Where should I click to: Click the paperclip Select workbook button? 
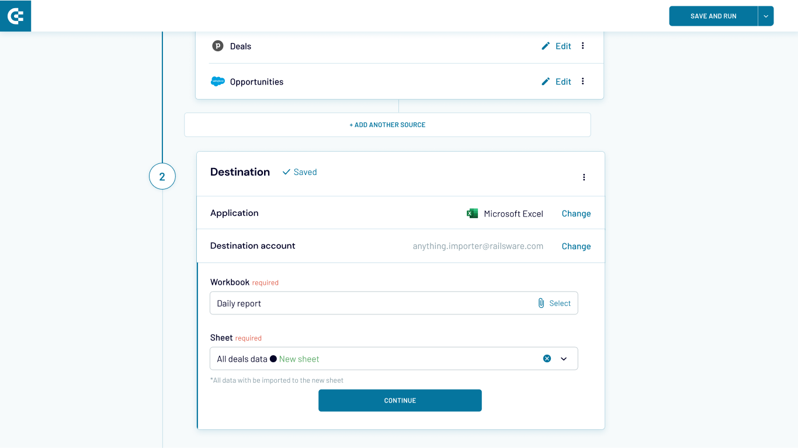pyautogui.click(x=554, y=303)
